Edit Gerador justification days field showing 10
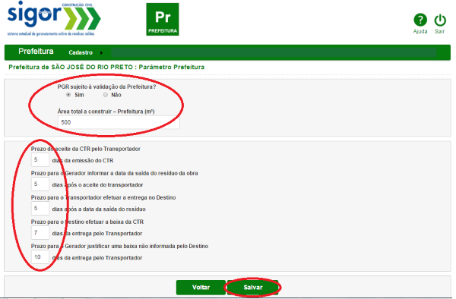The image size is (456, 299). coord(40,257)
